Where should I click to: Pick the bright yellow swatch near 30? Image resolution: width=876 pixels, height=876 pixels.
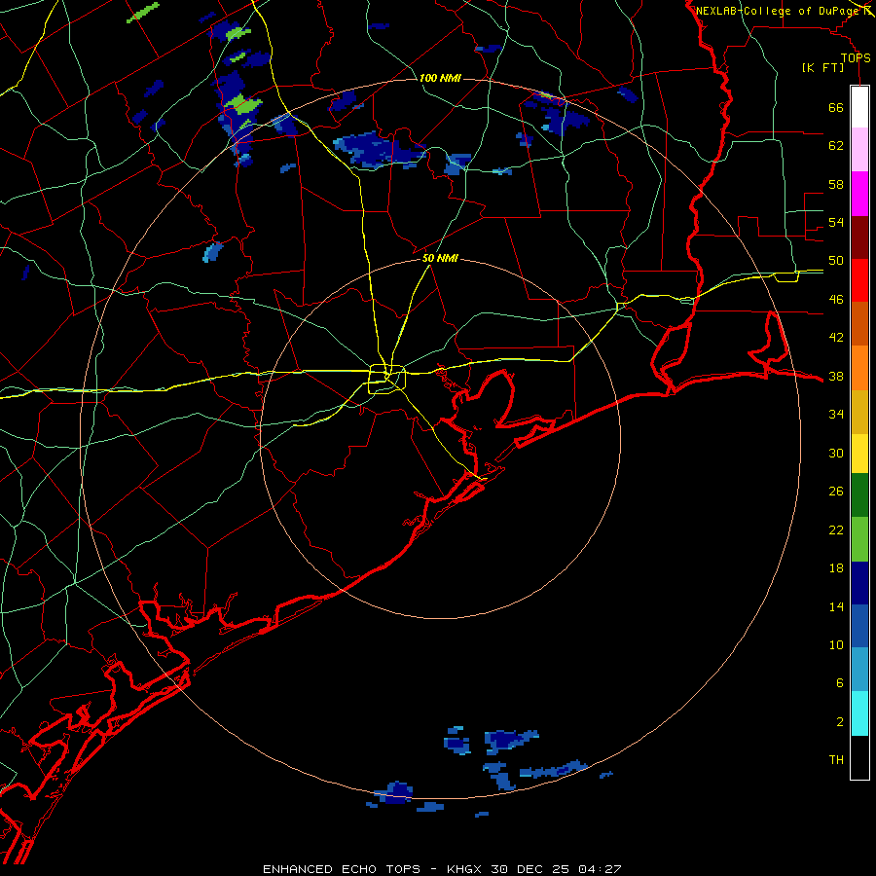(859, 454)
